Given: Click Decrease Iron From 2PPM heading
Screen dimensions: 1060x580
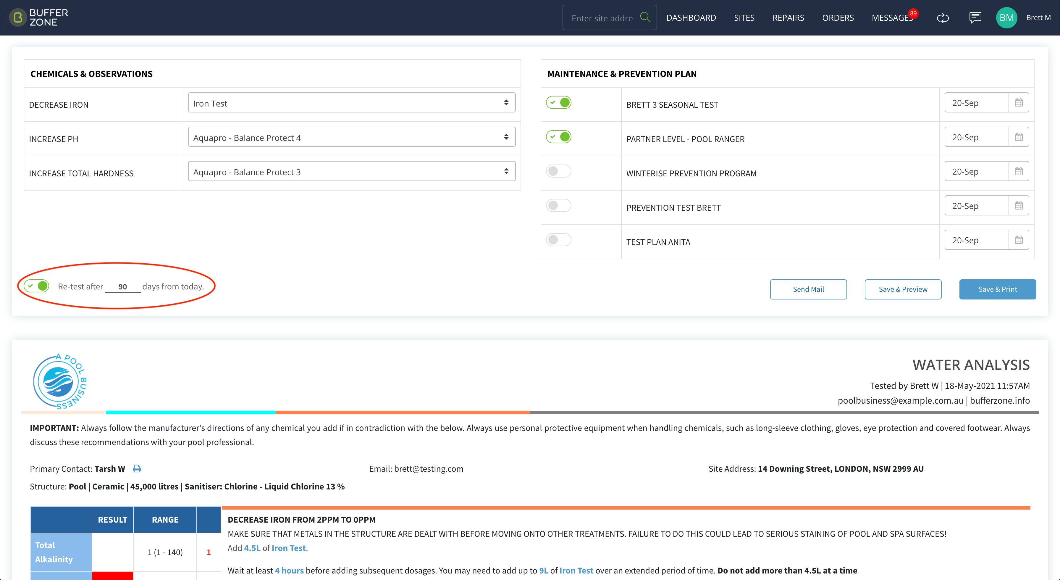Looking at the screenshot, I should 302,520.
